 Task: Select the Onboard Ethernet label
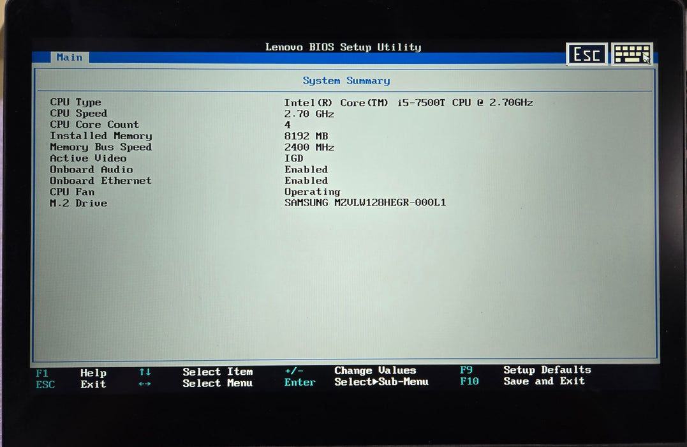[x=101, y=181]
